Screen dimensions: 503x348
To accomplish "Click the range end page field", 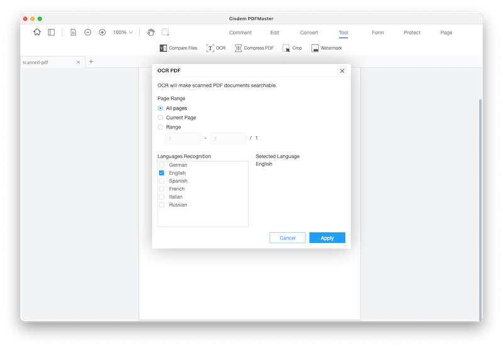I will 228,138.
